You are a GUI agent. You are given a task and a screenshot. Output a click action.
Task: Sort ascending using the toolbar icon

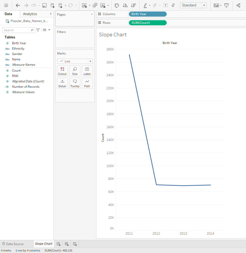tap(125, 5)
